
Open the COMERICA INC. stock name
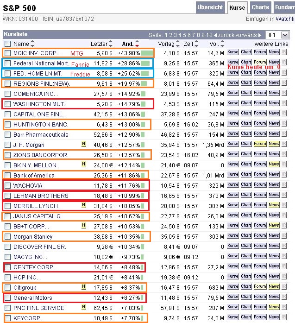pos(35,94)
